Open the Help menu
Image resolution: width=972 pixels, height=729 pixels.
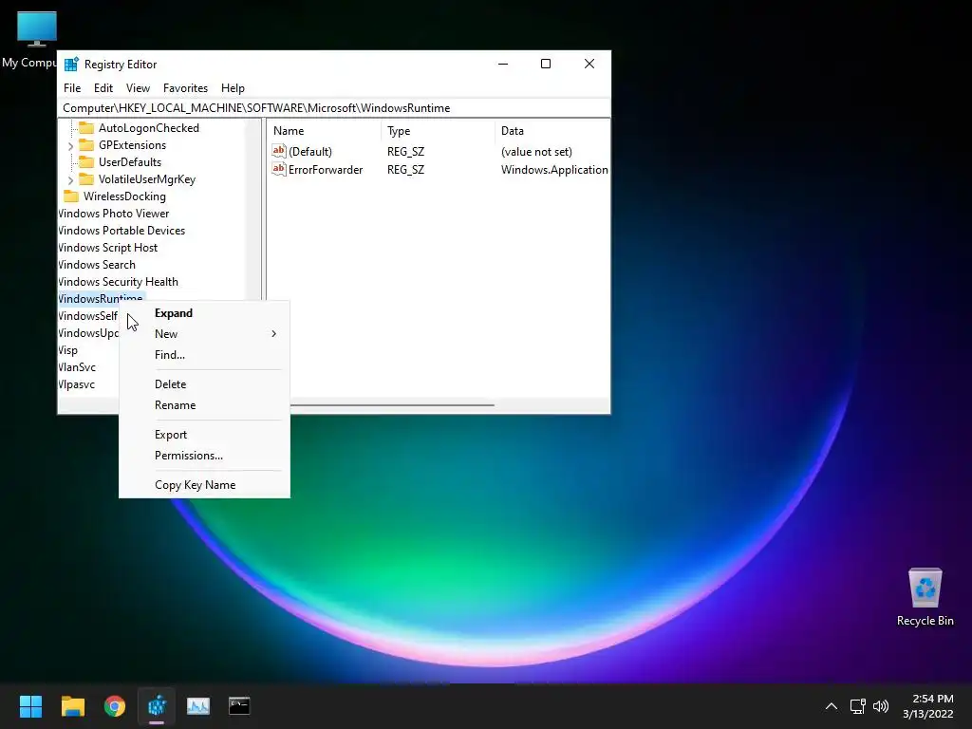[x=234, y=88]
